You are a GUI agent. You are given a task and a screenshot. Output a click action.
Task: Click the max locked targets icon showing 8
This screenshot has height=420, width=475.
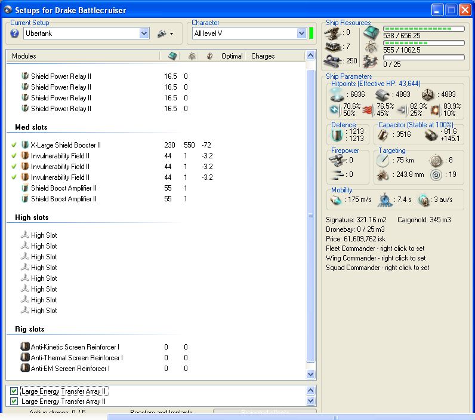click(436, 160)
